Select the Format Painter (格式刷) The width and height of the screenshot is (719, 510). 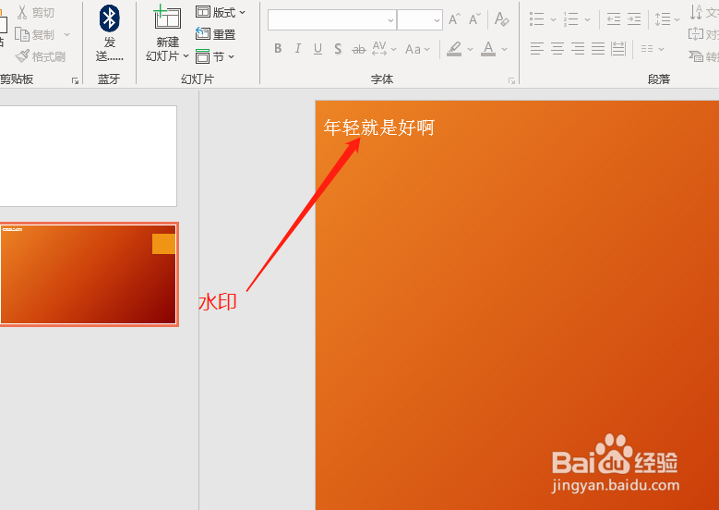(x=41, y=56)
